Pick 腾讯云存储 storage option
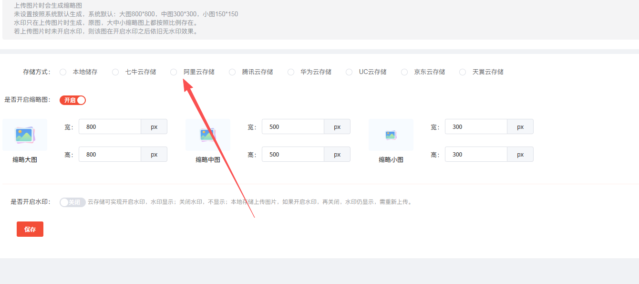Screen dimensions: 639x284 point(232,72)
